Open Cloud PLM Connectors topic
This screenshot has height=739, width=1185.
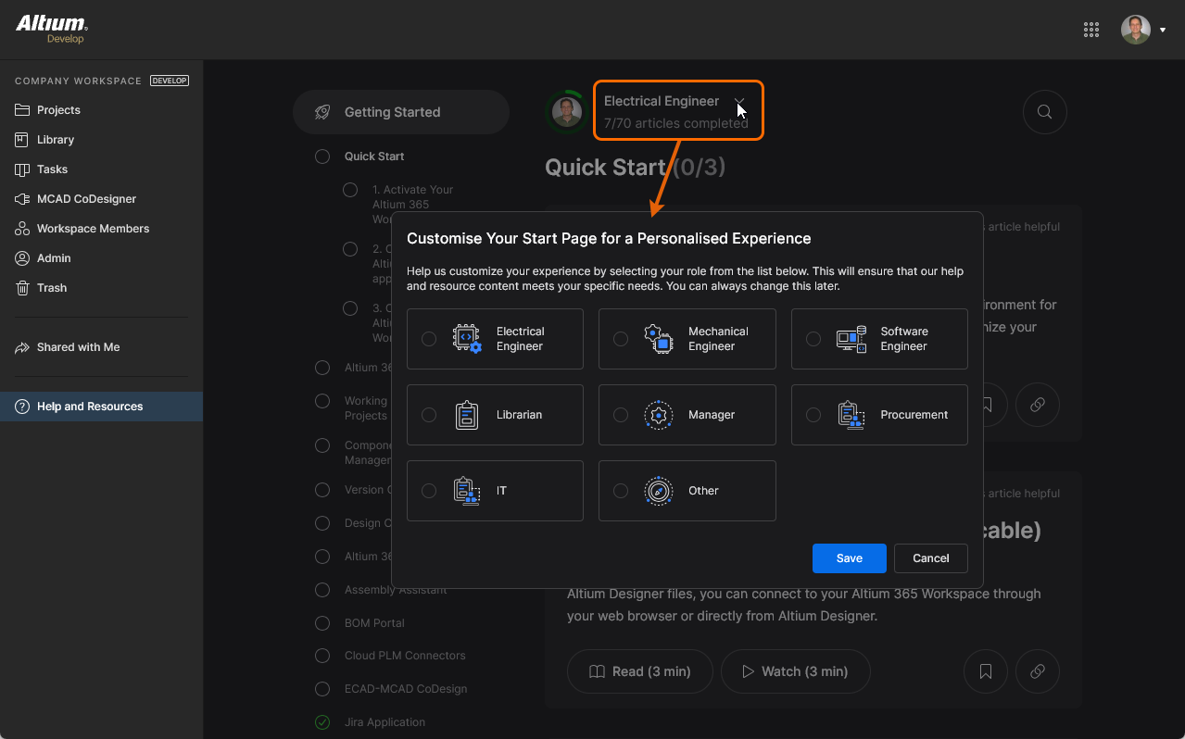click(x=405, y=656)
